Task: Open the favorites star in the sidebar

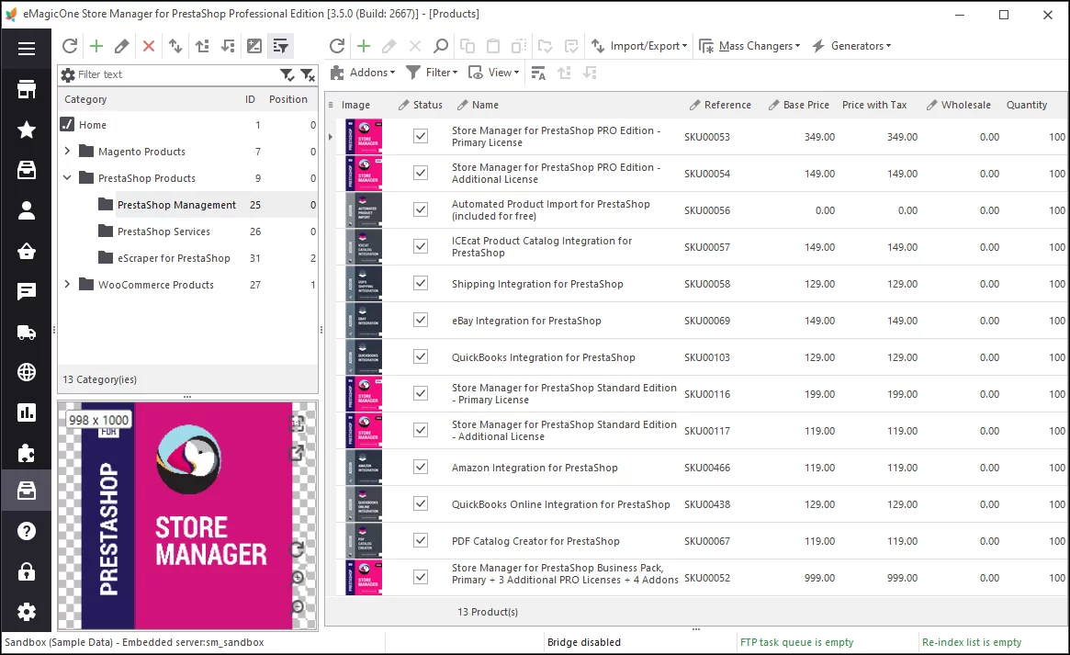Action: pyautogui.click(x=26, y=130)
